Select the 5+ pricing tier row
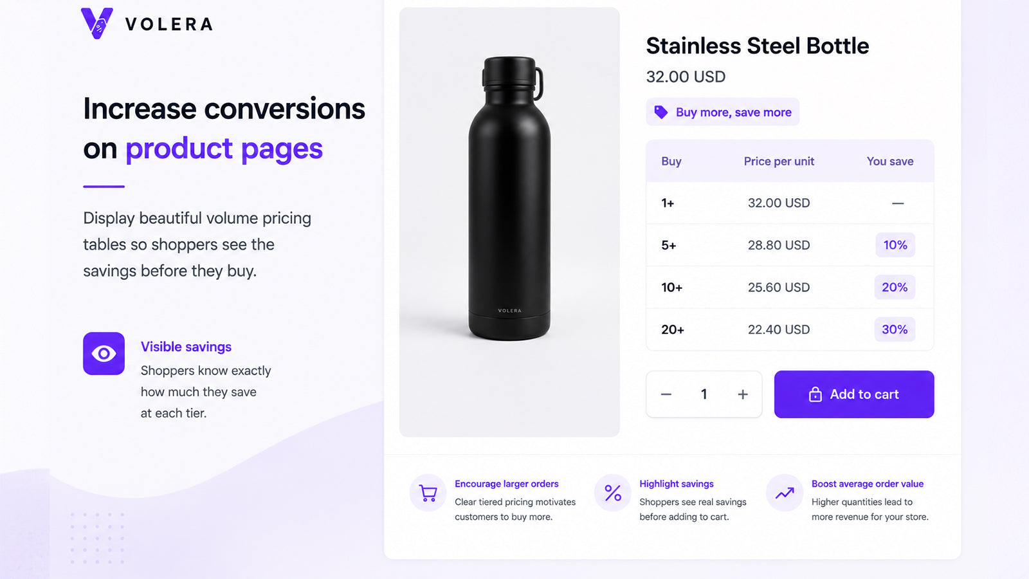The width and height of the screenshot is (1029, 579). (x=790, y=245)
